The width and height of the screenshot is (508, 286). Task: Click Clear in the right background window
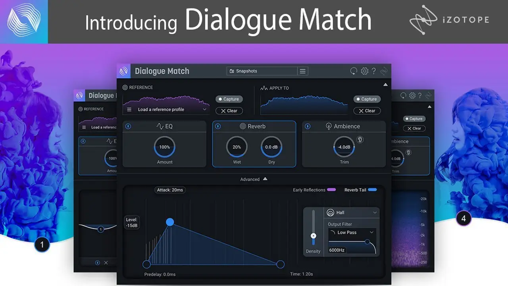coord(414,128)
